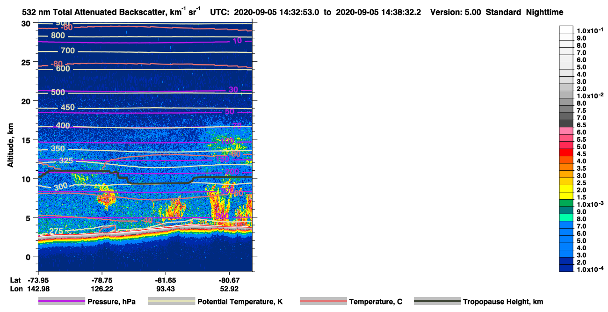Click the altitude tick label 20
This screenshot has width=608, height=312.
click(x=26, y=101)
